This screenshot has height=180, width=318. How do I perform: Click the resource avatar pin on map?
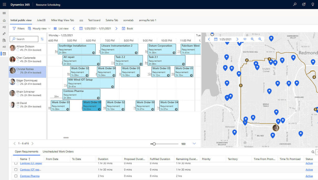276,128
